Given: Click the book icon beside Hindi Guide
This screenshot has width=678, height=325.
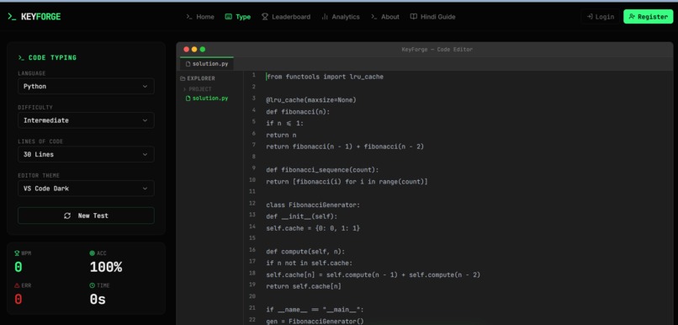Looking at the screenshot, I should (x=413, y=17).
